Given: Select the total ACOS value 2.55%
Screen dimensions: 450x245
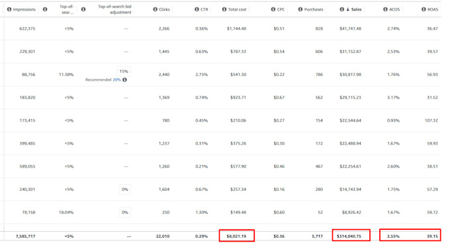Looking at the screenshot, I should [393, 236].
